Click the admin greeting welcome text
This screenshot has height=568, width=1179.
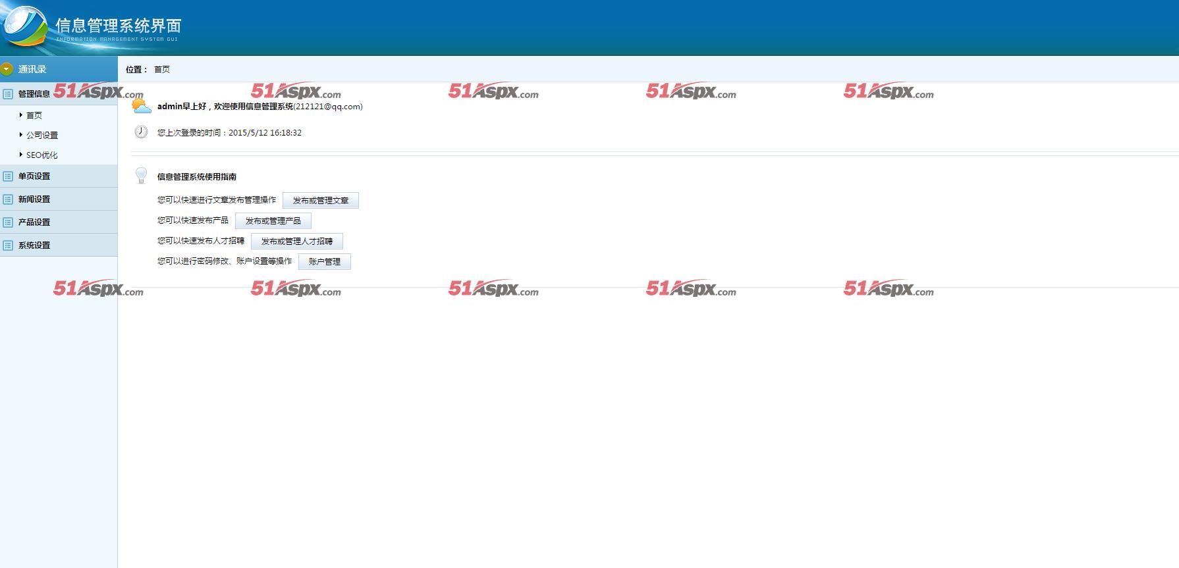[260, 107]
